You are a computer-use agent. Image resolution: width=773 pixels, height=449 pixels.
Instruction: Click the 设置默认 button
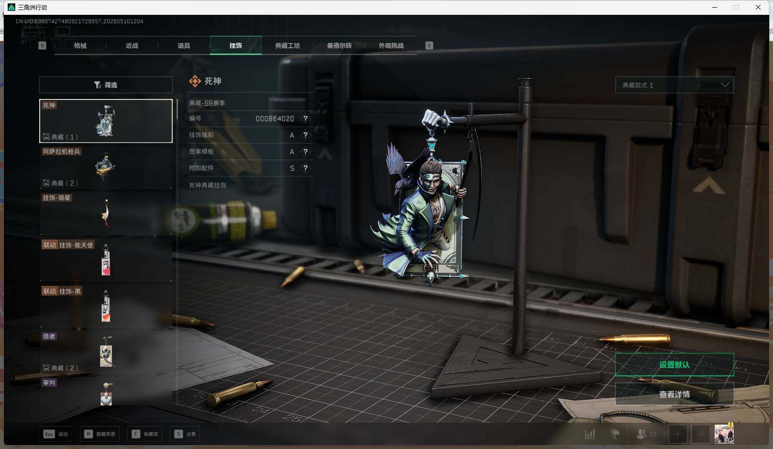[x=674, y=365]
